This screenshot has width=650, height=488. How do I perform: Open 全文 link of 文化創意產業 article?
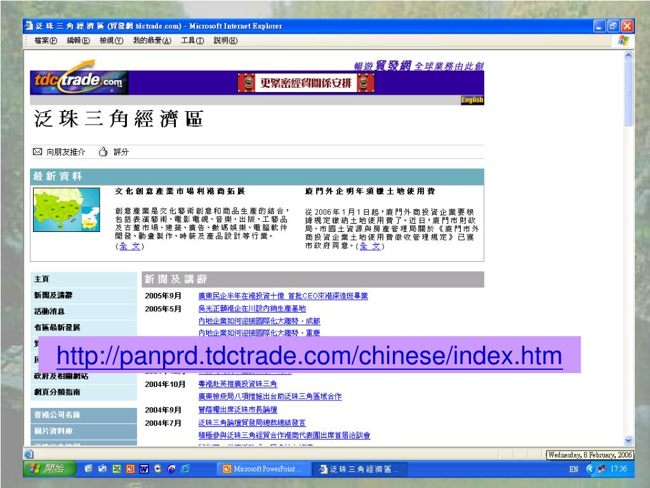tap(129, 246)
